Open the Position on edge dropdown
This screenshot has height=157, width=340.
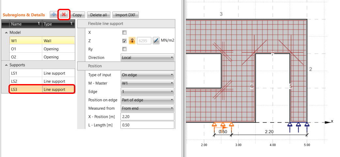(147, 100)
